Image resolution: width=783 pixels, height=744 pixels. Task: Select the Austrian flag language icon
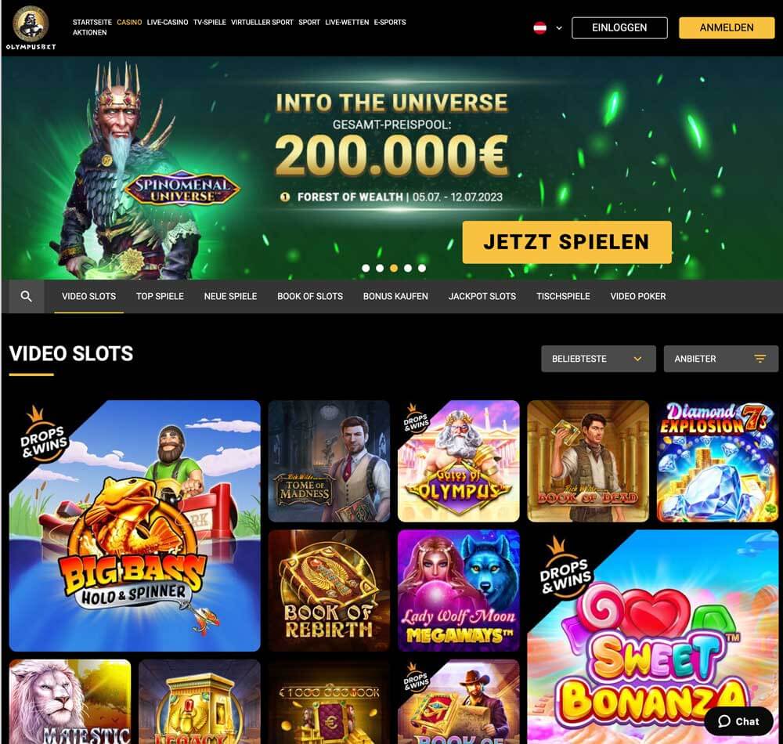click(x=539, y=28)
